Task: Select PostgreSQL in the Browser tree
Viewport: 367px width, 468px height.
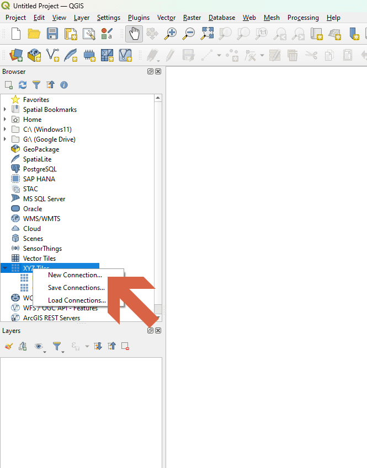Action: click(x=40, y=169)
